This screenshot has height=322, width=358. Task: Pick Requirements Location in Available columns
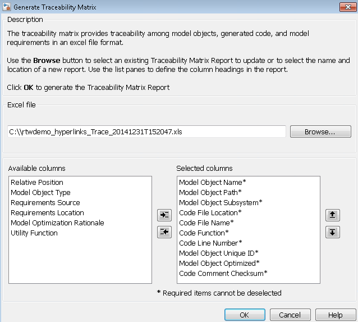coord(47,212)
